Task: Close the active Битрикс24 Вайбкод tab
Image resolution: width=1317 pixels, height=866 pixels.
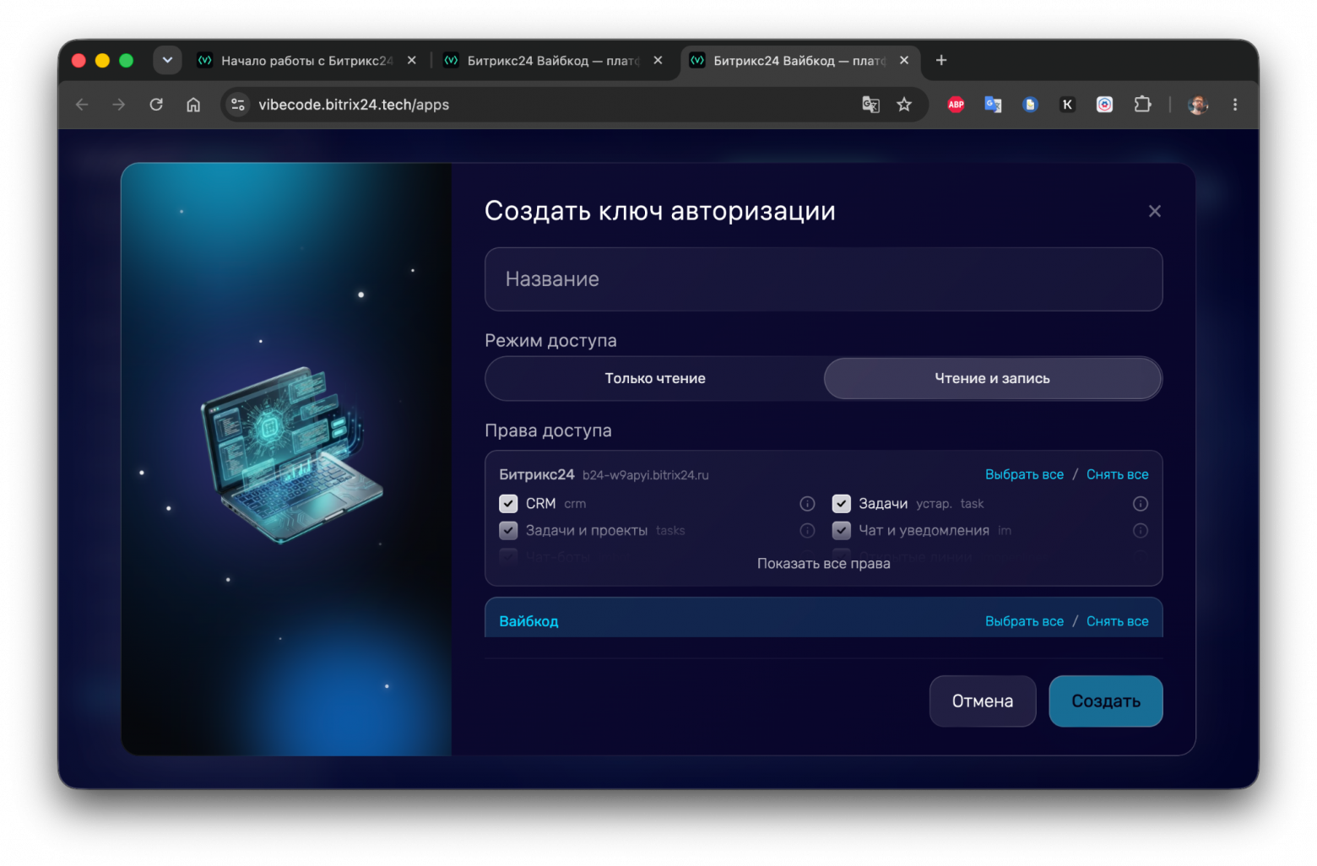Action: tap(904, 61)
